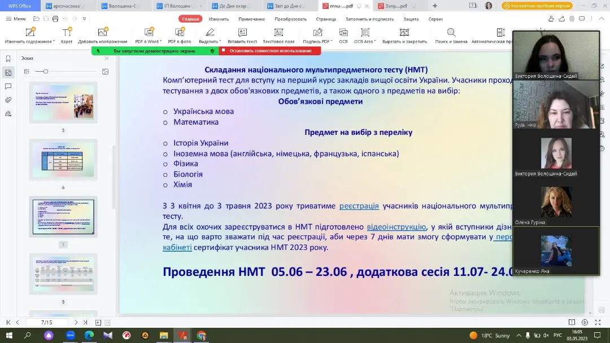
Task: Click Добавить изображение in the toolbar
Action: [x=102, y=34]
